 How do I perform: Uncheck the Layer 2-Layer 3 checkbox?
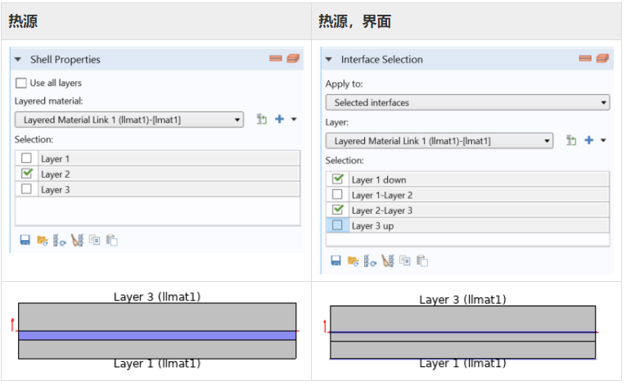click(x=338, y=210)
